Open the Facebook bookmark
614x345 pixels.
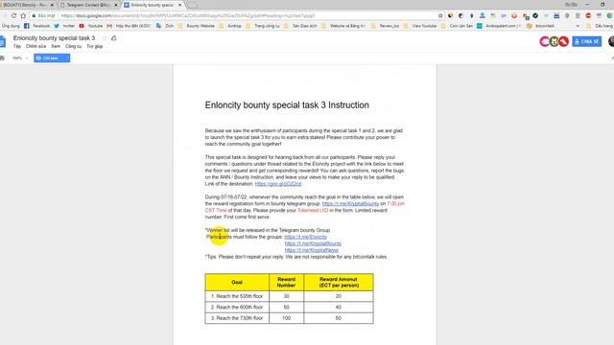[x=37, y=26]
